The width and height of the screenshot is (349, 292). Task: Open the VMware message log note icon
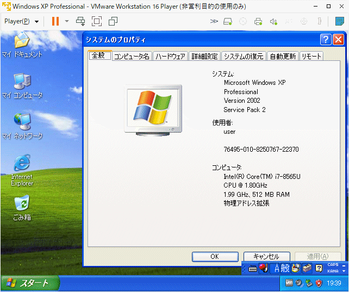tap(340, 21)
